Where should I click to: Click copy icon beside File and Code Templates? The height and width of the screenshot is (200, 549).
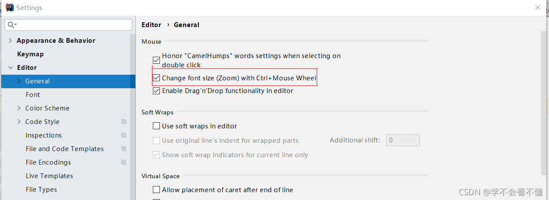(124, 149)
